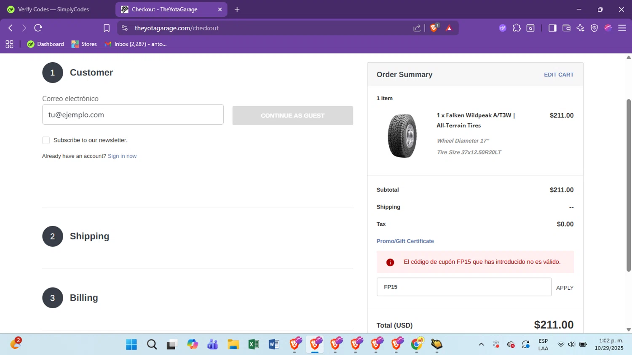The height and width of the screenshot is (355, 632).
Task: Click the coupon code field containing FP15
Action: coord(464,287)
